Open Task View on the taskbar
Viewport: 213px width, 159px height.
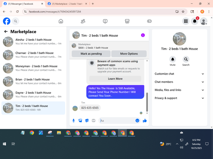(13, 144)
